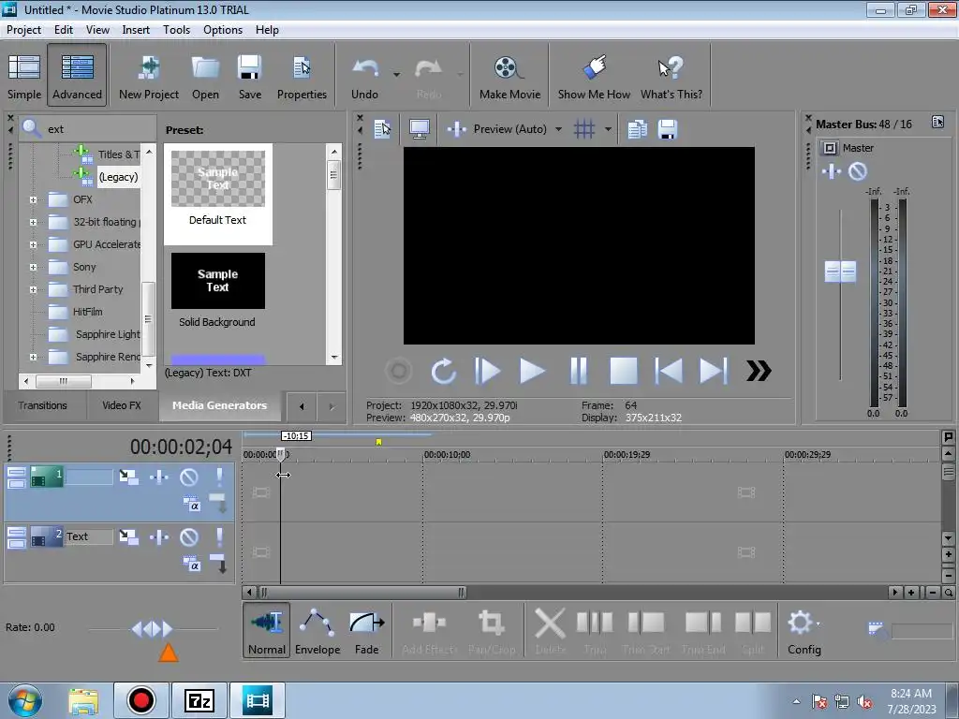Stop playback
The image size is (959, 719).
click(623, 371)
